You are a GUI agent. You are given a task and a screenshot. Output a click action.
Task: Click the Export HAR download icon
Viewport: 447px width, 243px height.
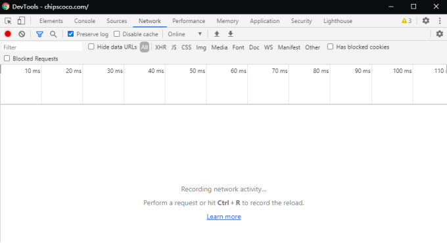231,34
